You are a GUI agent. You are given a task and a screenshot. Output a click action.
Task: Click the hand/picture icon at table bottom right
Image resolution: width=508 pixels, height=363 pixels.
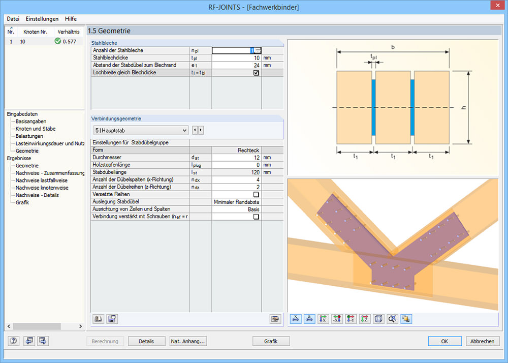[275, 319]
